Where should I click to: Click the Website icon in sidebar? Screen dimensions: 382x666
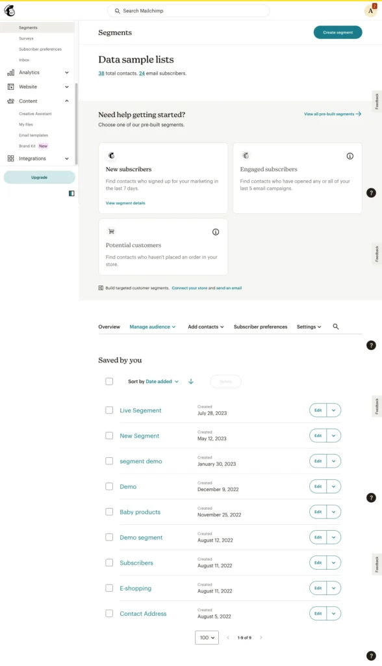(x=10, y=87)
